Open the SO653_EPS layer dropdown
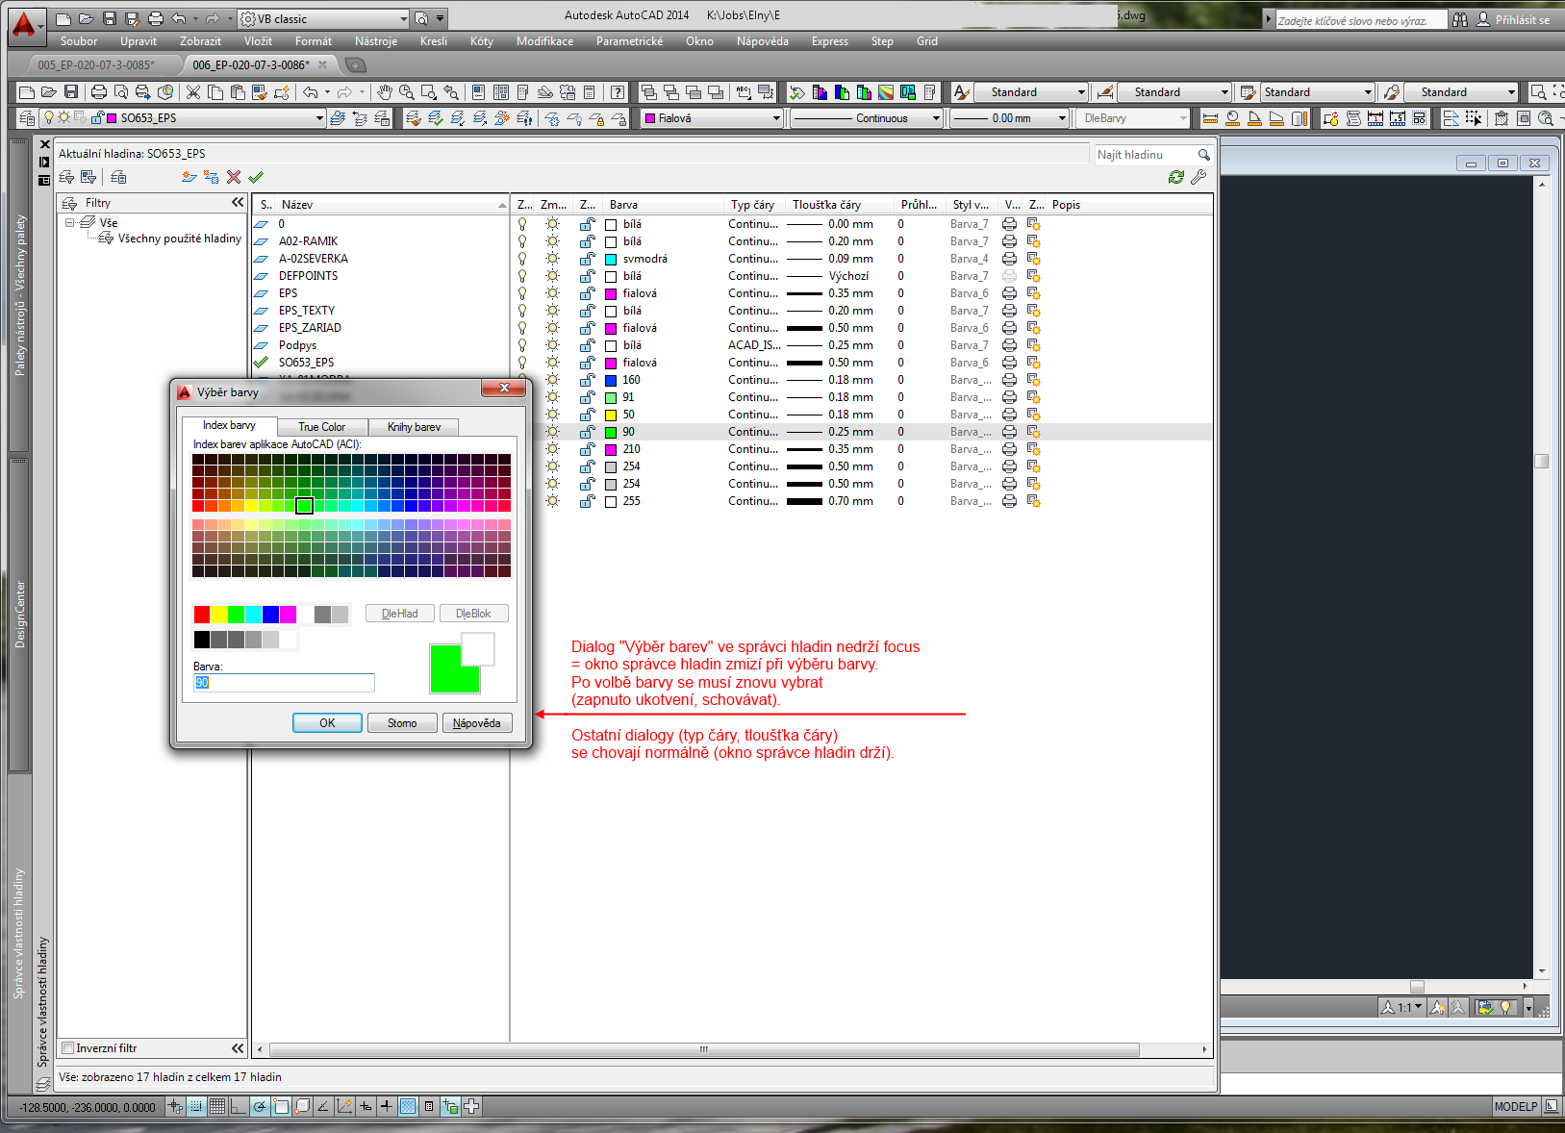 coord(319,118)
